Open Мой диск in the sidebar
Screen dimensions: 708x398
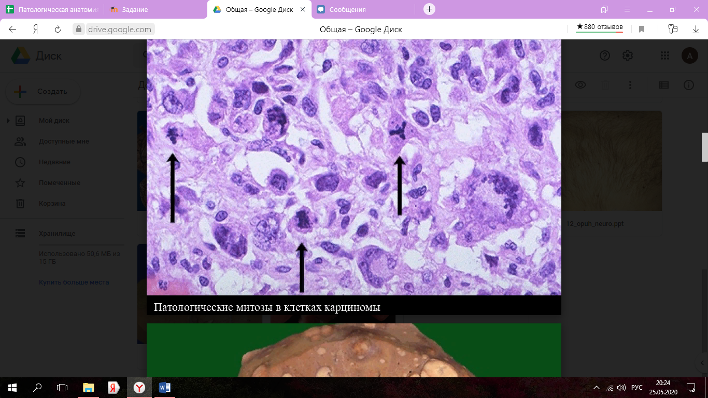(54, 121)
